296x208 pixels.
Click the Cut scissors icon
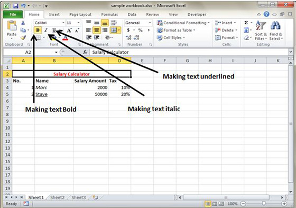tap(23, 23)
